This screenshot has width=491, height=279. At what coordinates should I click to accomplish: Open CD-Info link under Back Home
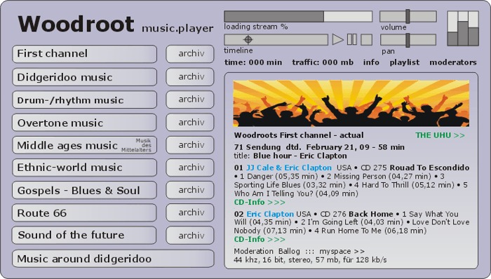[x=260, y=239]
